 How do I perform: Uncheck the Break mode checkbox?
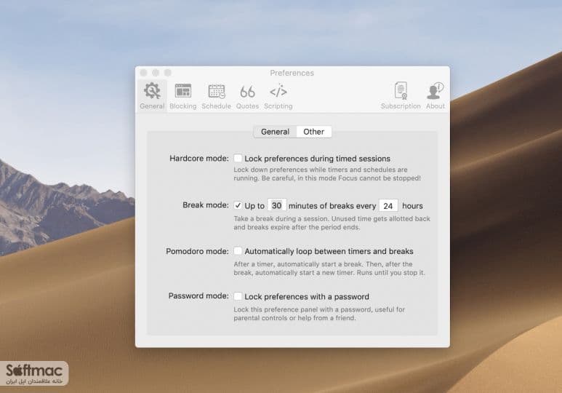[x=238, y=205]
